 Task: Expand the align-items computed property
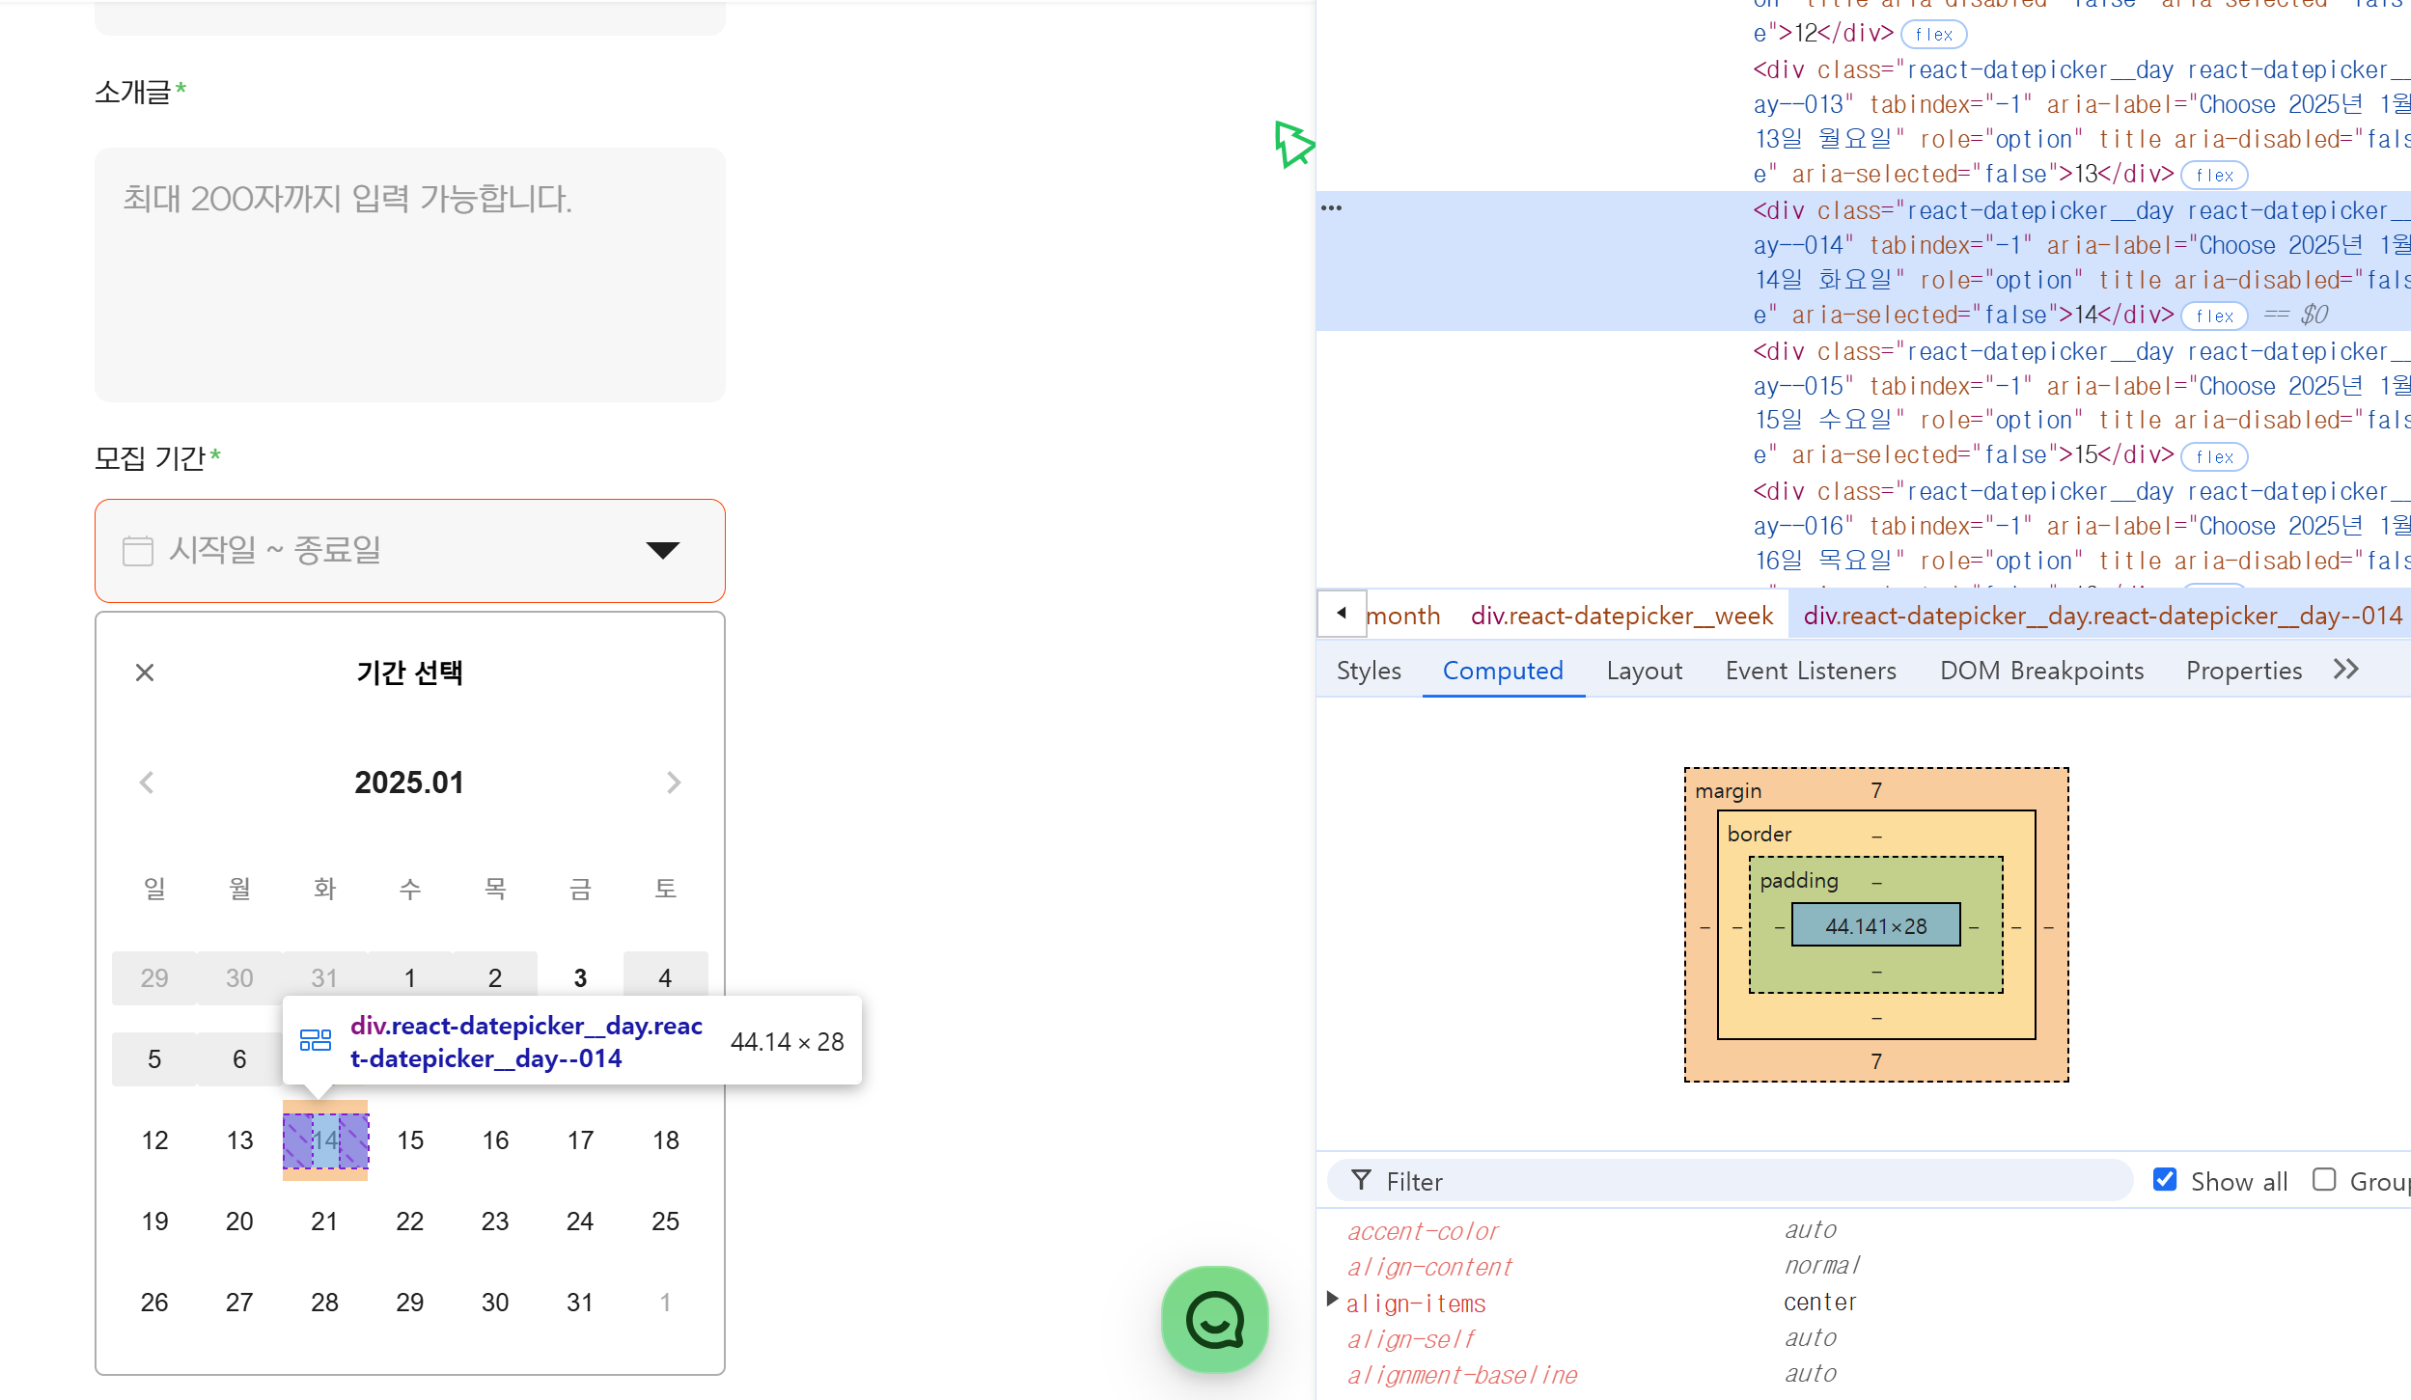point(1333,1300)
